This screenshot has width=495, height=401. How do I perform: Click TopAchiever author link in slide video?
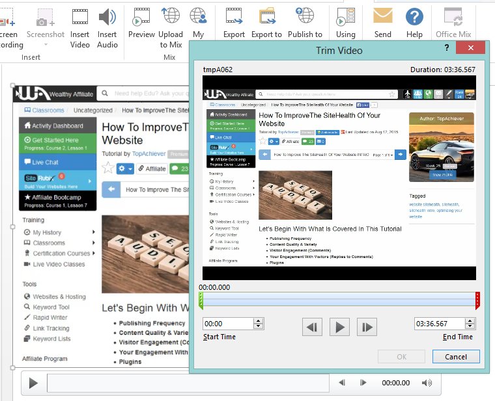tap(148, 153)
